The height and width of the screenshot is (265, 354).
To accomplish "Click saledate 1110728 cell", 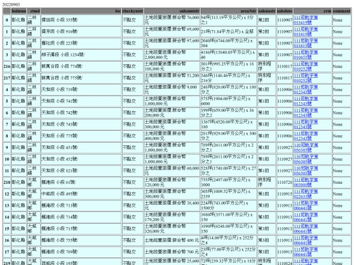I will point(285,183).
